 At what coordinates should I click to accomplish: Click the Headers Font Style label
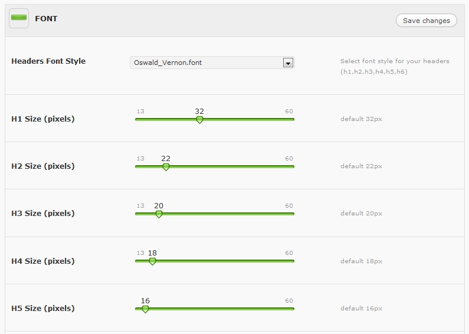coord(48,61)
